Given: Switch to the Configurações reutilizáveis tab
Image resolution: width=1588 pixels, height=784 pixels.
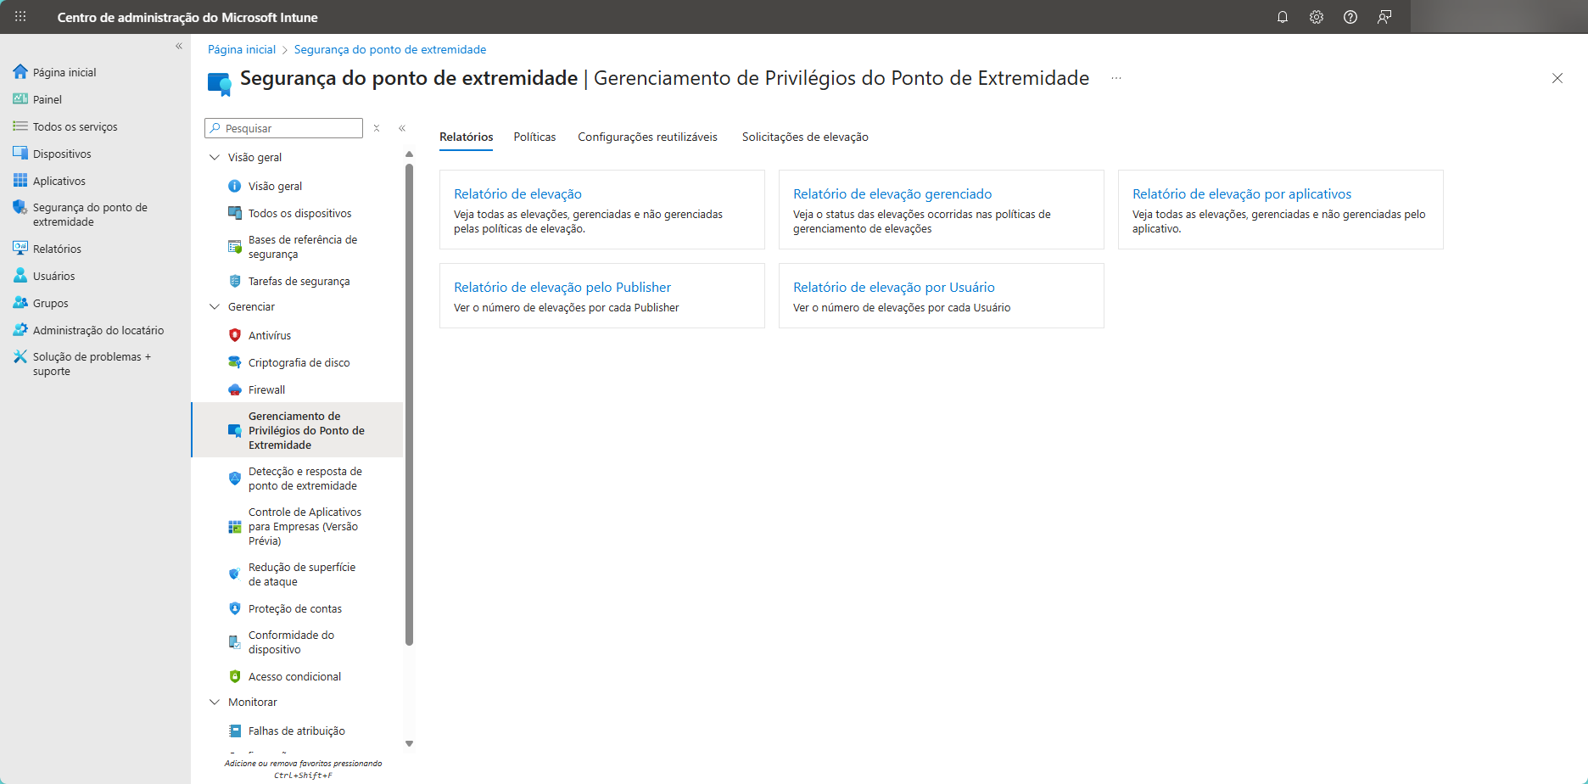Looking at the screenshot, I should (647, 137).
